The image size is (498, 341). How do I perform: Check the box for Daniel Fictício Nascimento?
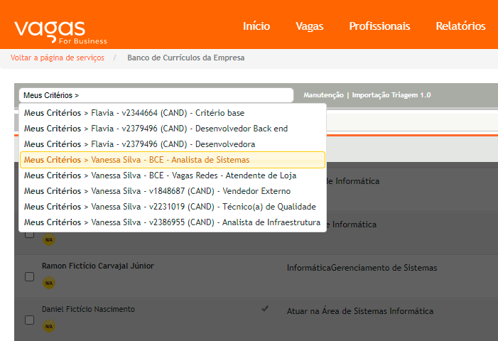point(30,320)
